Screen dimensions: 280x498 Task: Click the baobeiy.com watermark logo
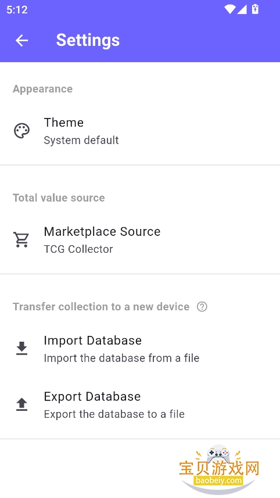coord(219,470)
